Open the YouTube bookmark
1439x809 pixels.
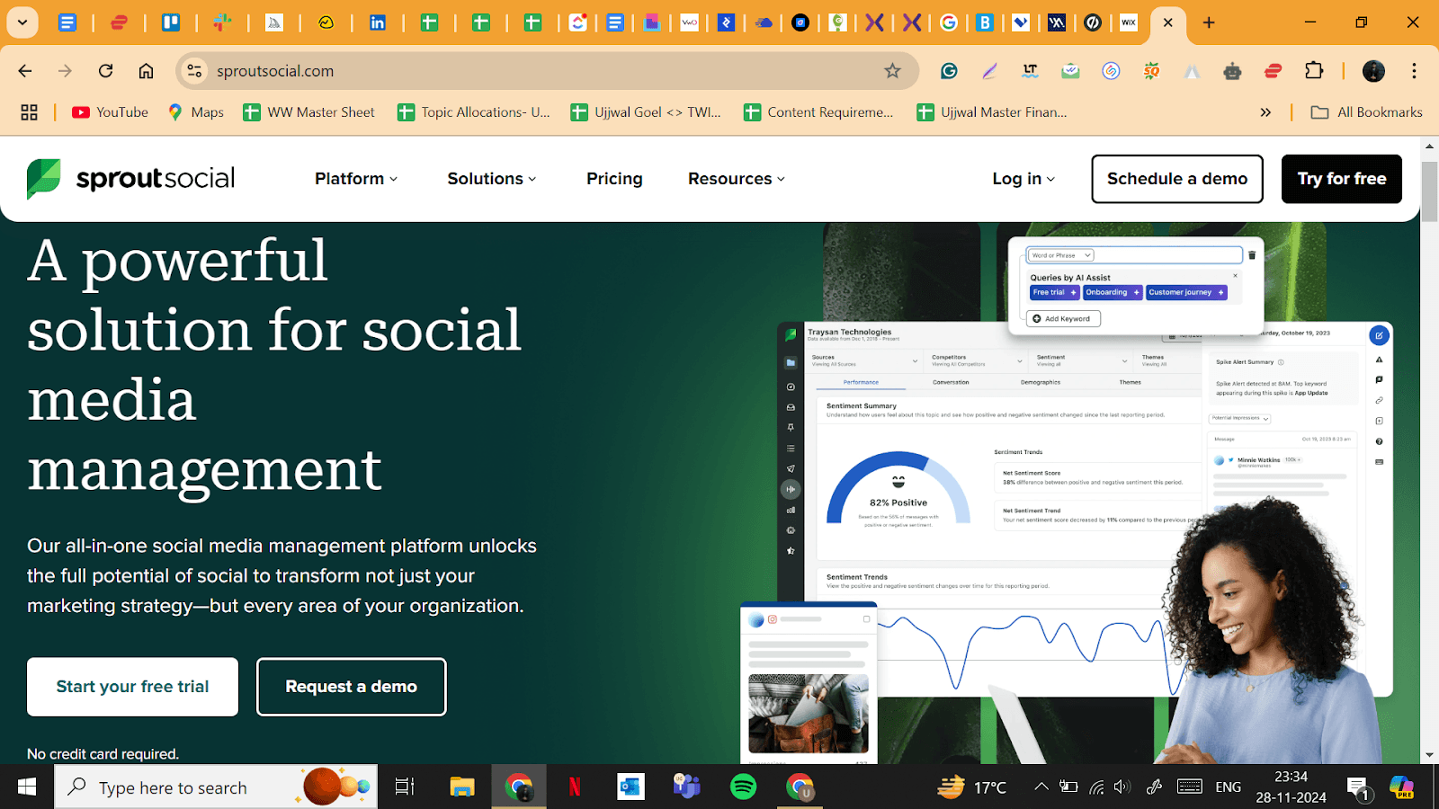tap(111, 112)
